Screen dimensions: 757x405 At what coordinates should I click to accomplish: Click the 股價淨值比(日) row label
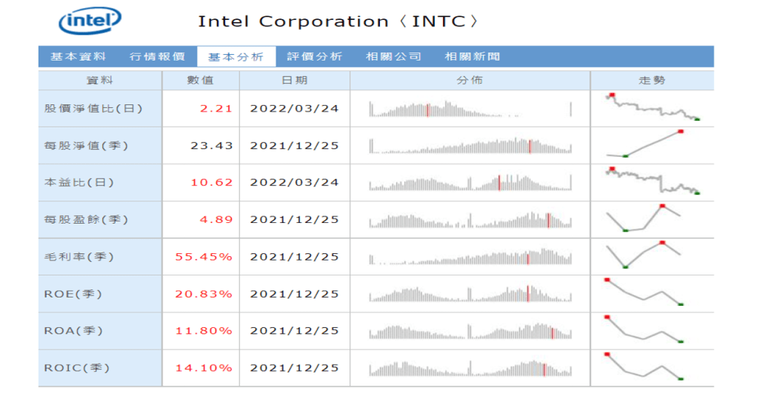coord(93,108)
